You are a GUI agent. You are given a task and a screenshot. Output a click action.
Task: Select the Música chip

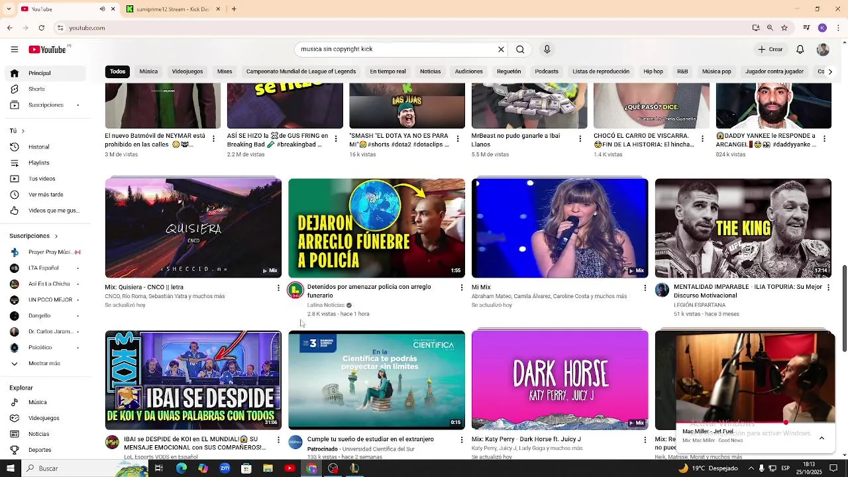pyautogui.click(x=148, y=72)
